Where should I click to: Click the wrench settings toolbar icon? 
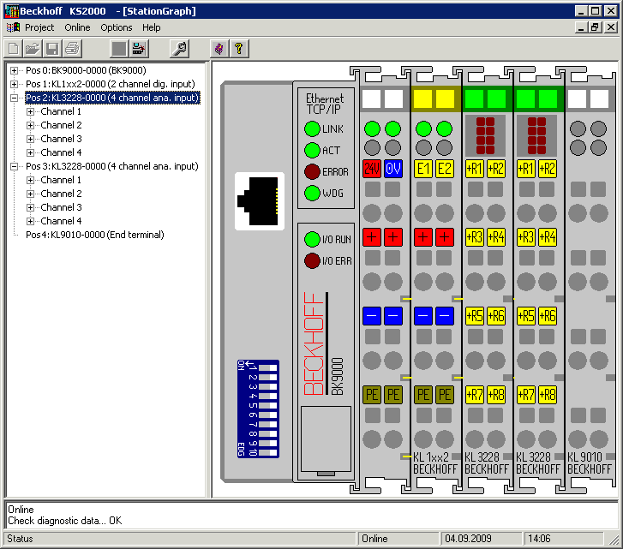(180, 49)
